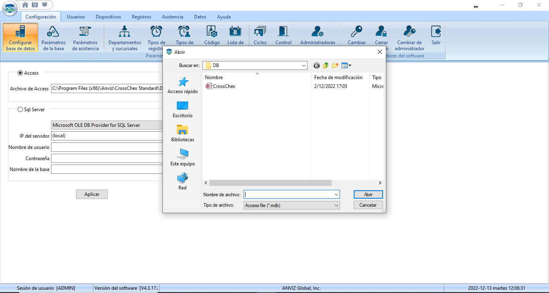
Task: Expand the Nombre de archivo dropdown arrow
Action: click(x=336, y=194)
